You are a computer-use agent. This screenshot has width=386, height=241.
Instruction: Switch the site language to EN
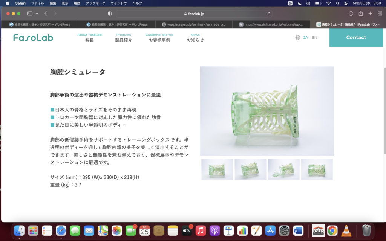(314, 37)
